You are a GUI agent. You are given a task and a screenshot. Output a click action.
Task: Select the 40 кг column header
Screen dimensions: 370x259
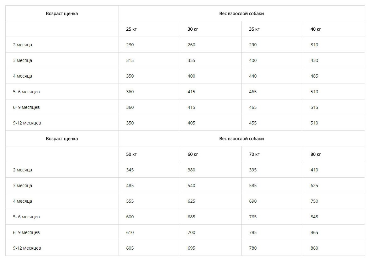(x=316, y=29)
